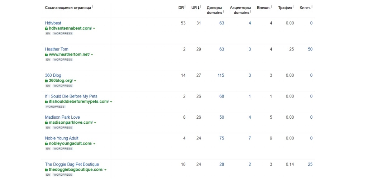This screenshot has height=185, width=367.
Task: Sort by Доноры domains column header
Action: point(214,10)
